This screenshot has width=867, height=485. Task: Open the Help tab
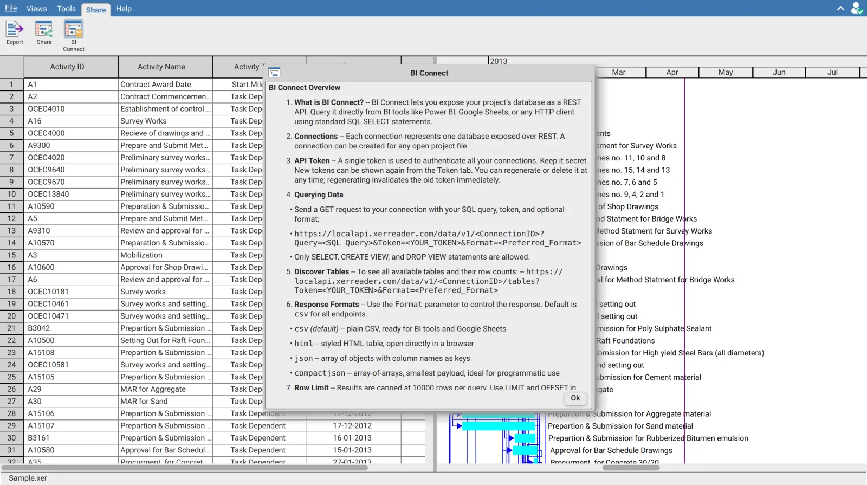(x=124, y=9)
